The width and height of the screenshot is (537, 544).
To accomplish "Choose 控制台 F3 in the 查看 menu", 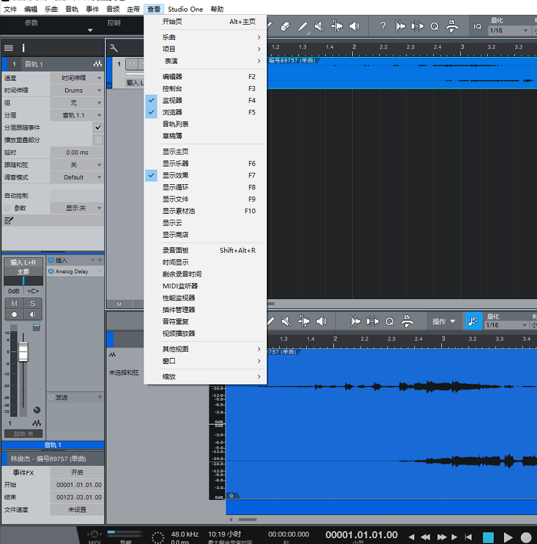I will 205,89.
